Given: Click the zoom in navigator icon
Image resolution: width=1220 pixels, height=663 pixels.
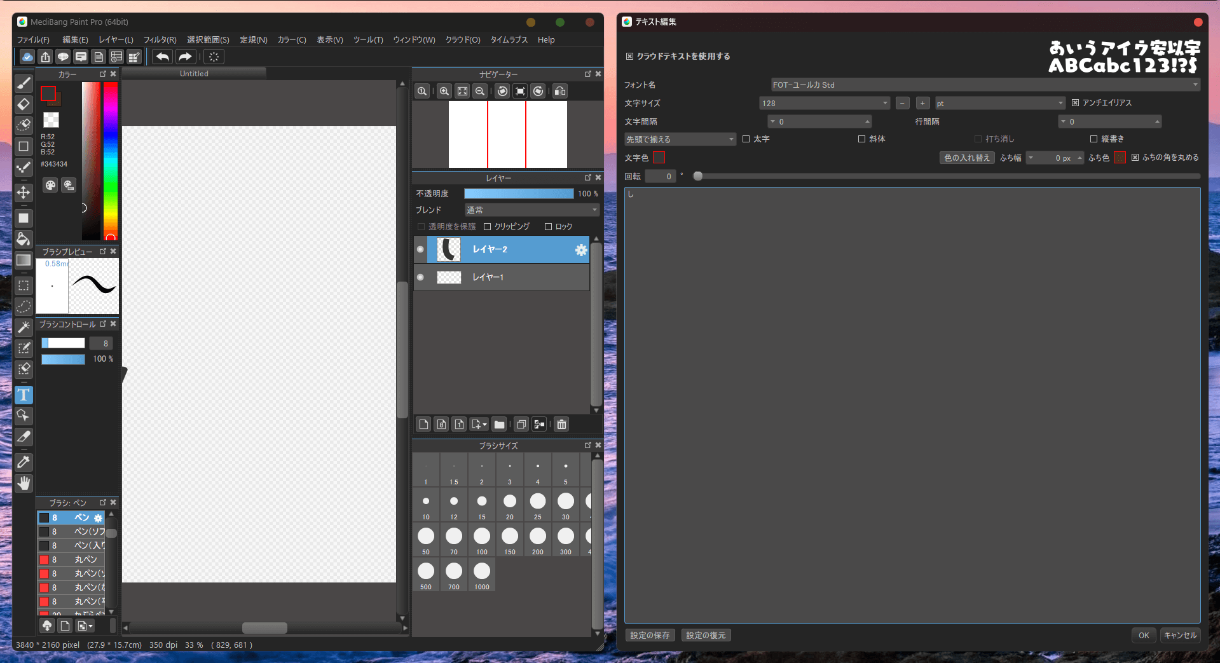Looking at the screenshot, I should [444, 91].
